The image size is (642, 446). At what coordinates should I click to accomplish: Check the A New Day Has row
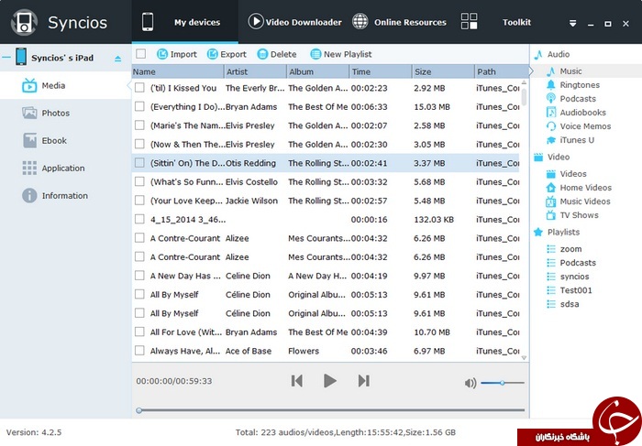pyautogui.click(x=139, y=276)
